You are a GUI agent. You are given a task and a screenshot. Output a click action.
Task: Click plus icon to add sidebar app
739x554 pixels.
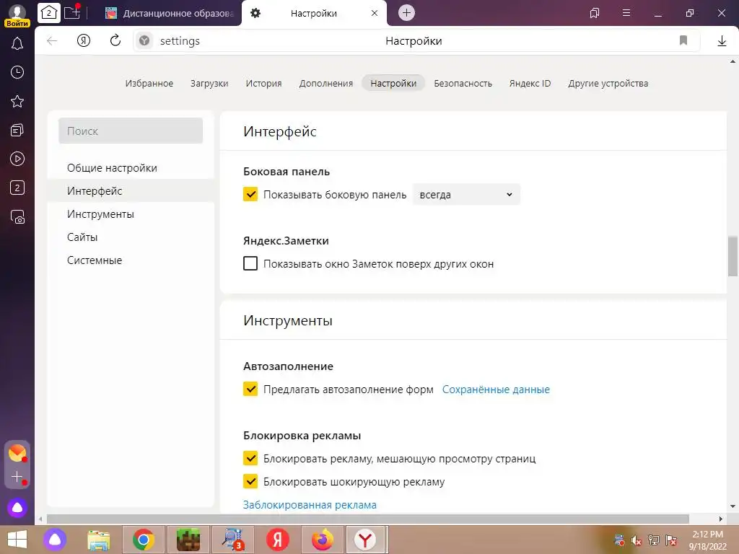[17, 478]
